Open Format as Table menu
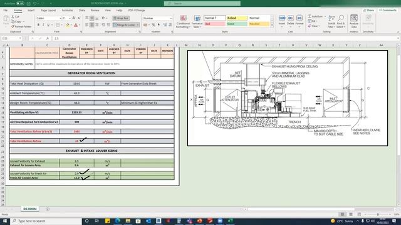 [x=197, y=22]
